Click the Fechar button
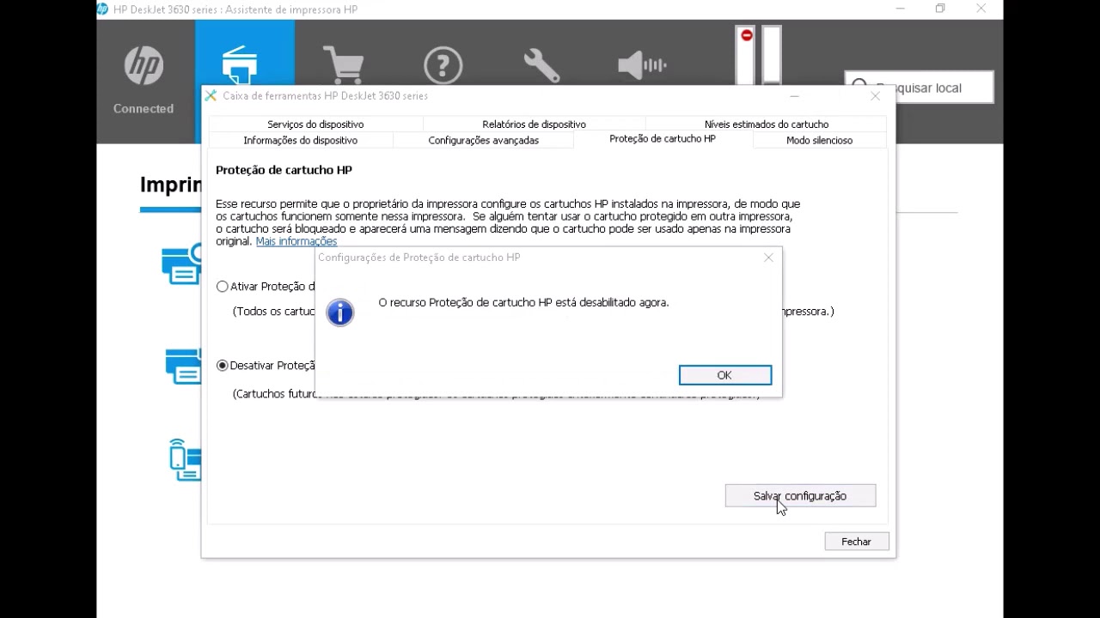Viewport: 1100px width, 618px height. [x=856, y=542]
